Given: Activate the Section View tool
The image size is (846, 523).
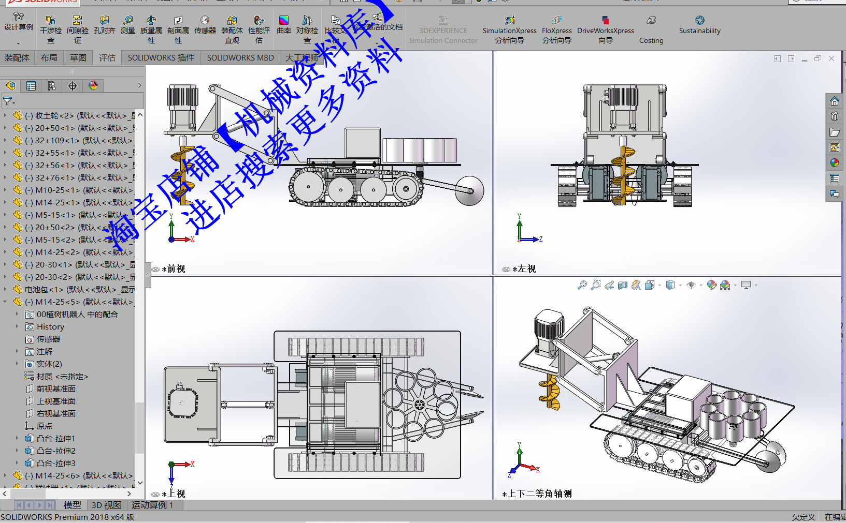Looking at the screenshot, I should point(623,285).
